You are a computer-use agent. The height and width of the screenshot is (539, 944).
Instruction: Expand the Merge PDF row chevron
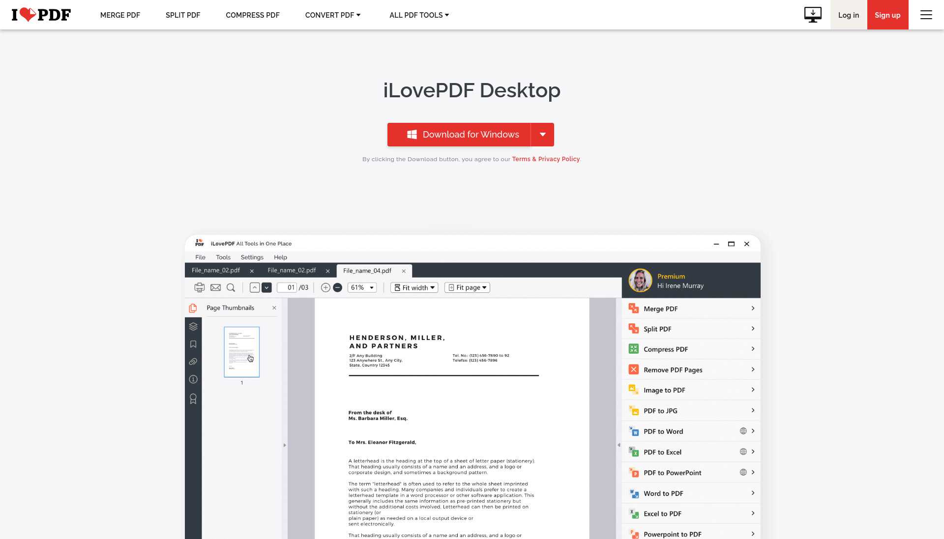coord(753,308)
